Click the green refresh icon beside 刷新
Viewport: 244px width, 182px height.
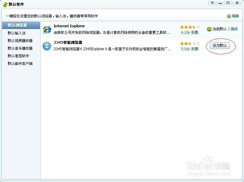click(229, 16)
